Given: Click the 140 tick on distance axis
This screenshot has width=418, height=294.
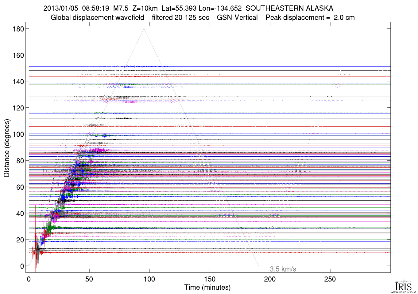Looking at the screenshot, I should click(x=18, y=82).
